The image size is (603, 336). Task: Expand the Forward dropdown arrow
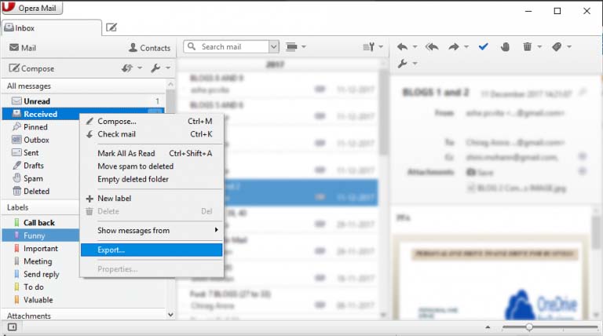466,47
